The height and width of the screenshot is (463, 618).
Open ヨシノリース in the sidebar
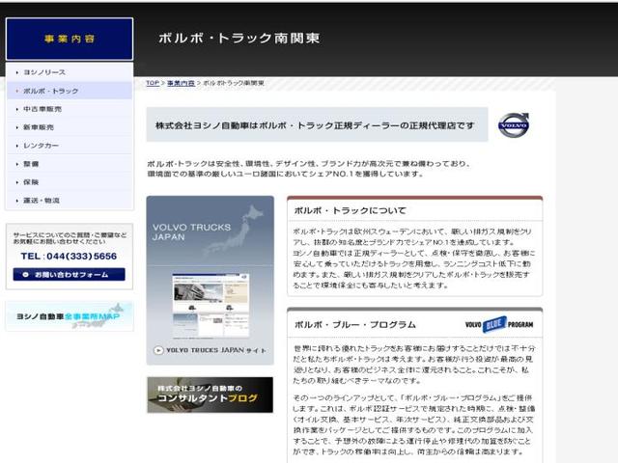(44, 72)
